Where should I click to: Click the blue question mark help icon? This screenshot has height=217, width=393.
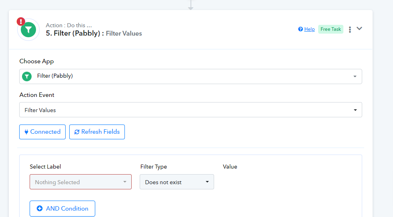[x=300, y=29]
